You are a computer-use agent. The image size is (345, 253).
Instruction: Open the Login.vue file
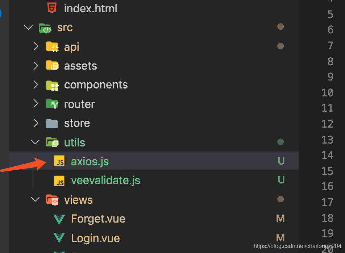[95, 238]
